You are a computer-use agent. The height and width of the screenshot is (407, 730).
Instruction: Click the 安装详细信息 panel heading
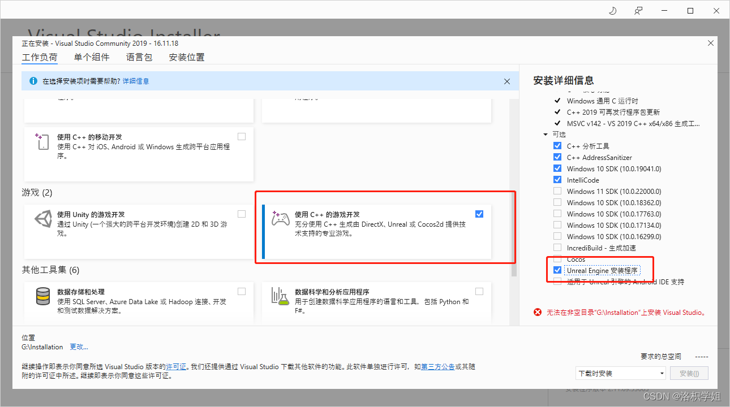[564, 80]
